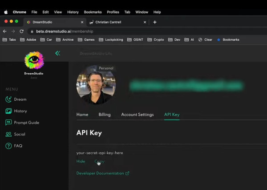Close the DreamStudio tab
The width and height of the screenshot is (267, 190).
tap(82, 22)
